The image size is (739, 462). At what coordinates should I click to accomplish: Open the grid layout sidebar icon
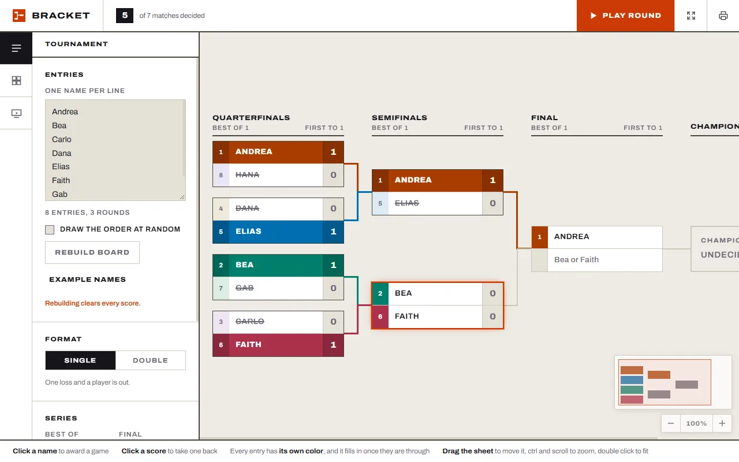(x=16, y=81)
